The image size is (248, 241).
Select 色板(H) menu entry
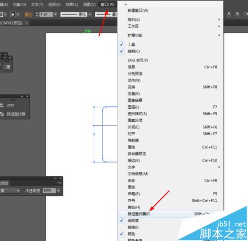pos(170,207)
